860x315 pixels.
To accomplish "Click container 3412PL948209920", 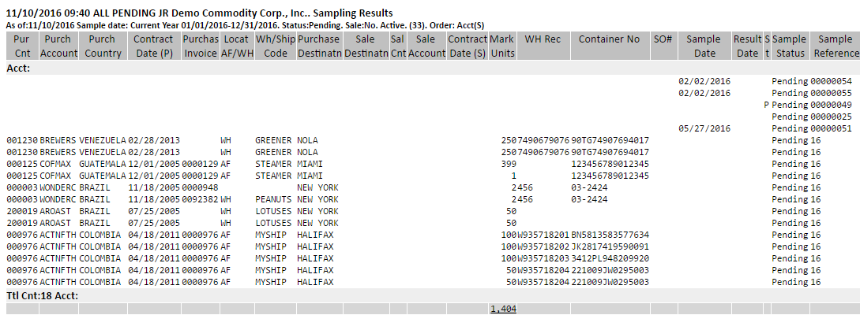I will point(610,258).
